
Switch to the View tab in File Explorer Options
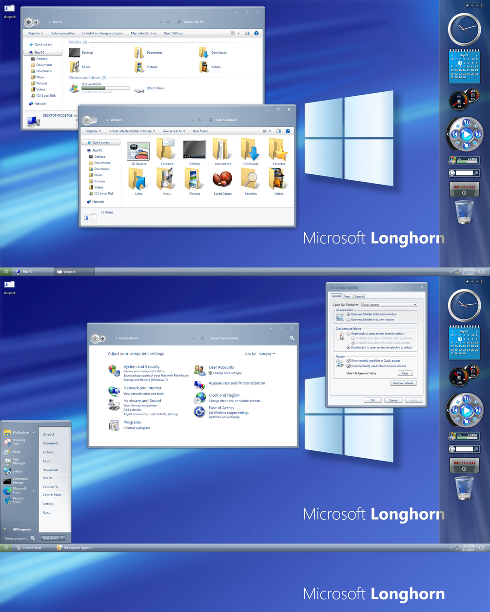pyautogui.click(x=347, y=296)
